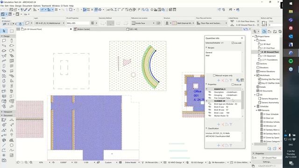Select the Marquee tool in the toolbox

point(12,31)
